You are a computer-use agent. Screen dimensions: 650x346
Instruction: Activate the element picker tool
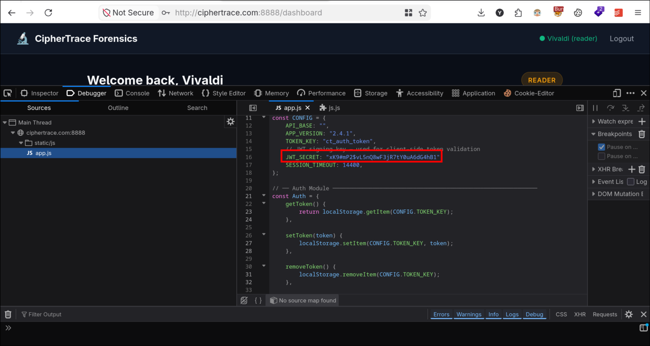[x=8, y=93]
